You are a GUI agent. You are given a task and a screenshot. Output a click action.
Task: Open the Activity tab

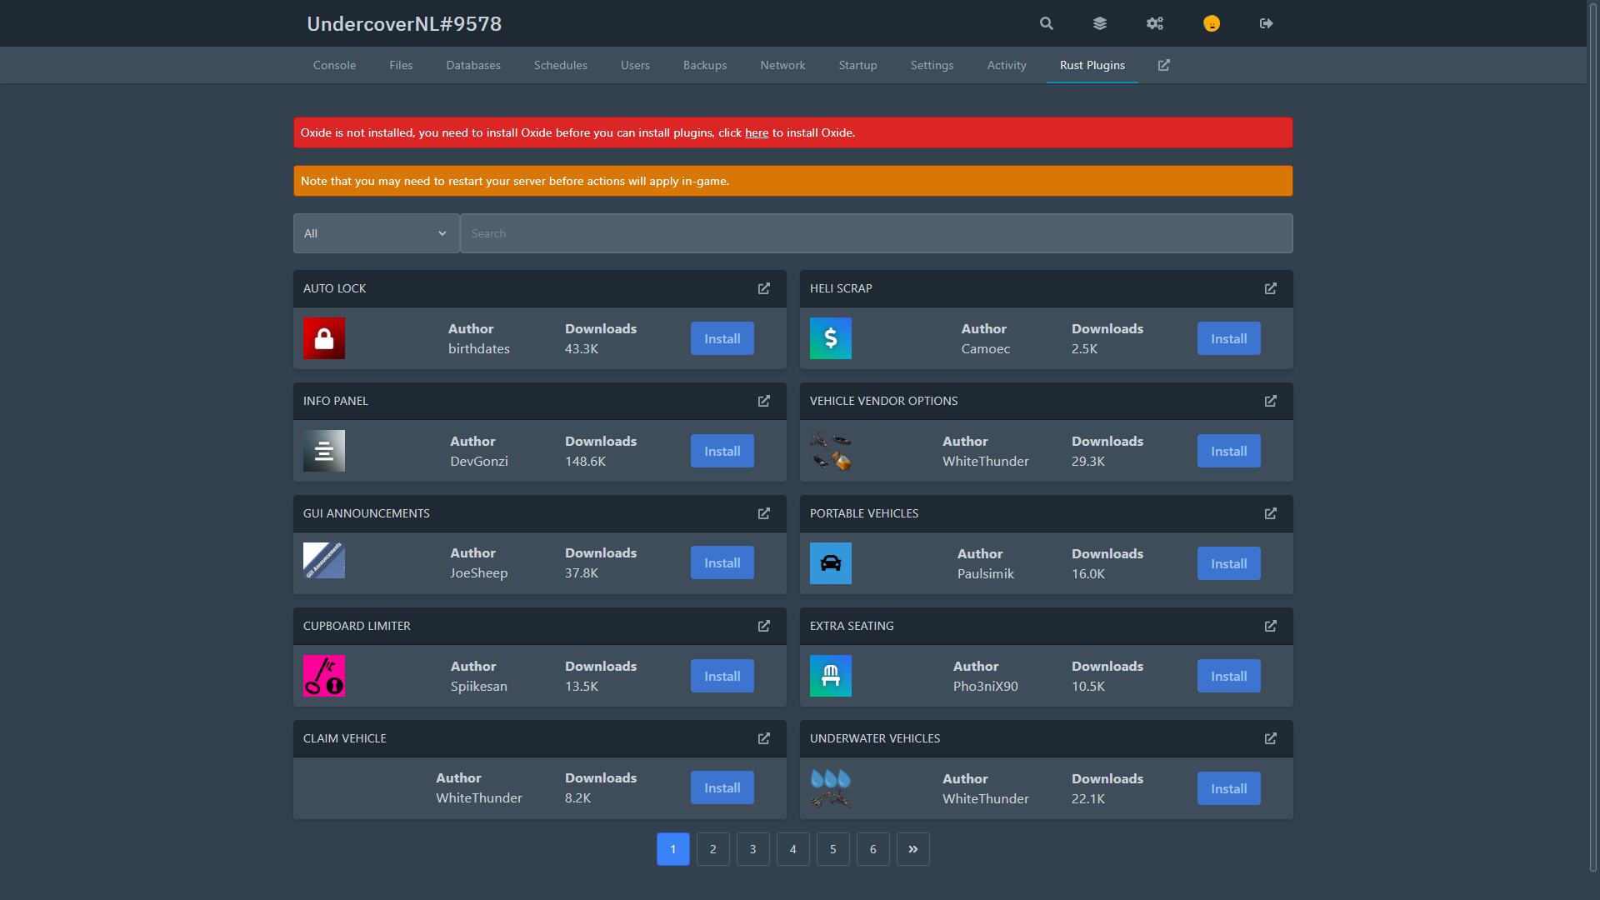(1007, 65)
